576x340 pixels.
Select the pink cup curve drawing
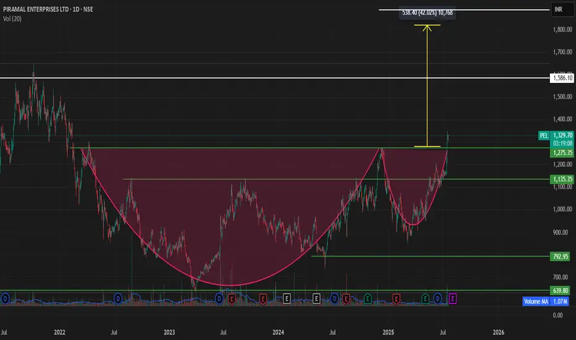point(231,285)
